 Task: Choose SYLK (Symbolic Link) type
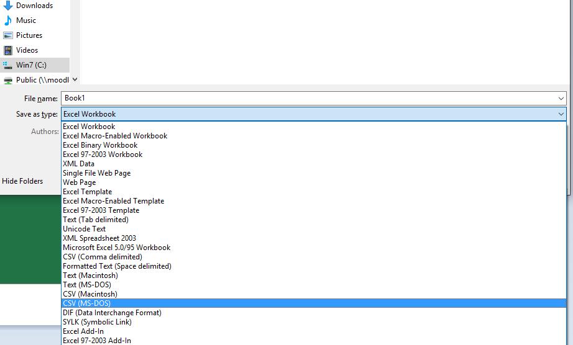click(314, 322)
